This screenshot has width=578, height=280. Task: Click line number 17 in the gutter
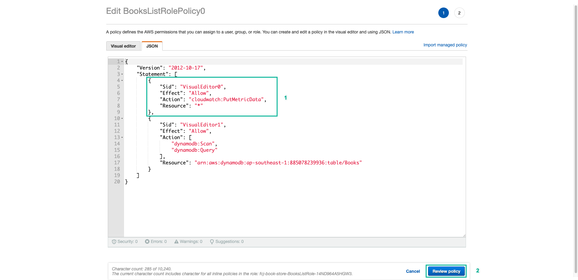[x=117, y=163]
